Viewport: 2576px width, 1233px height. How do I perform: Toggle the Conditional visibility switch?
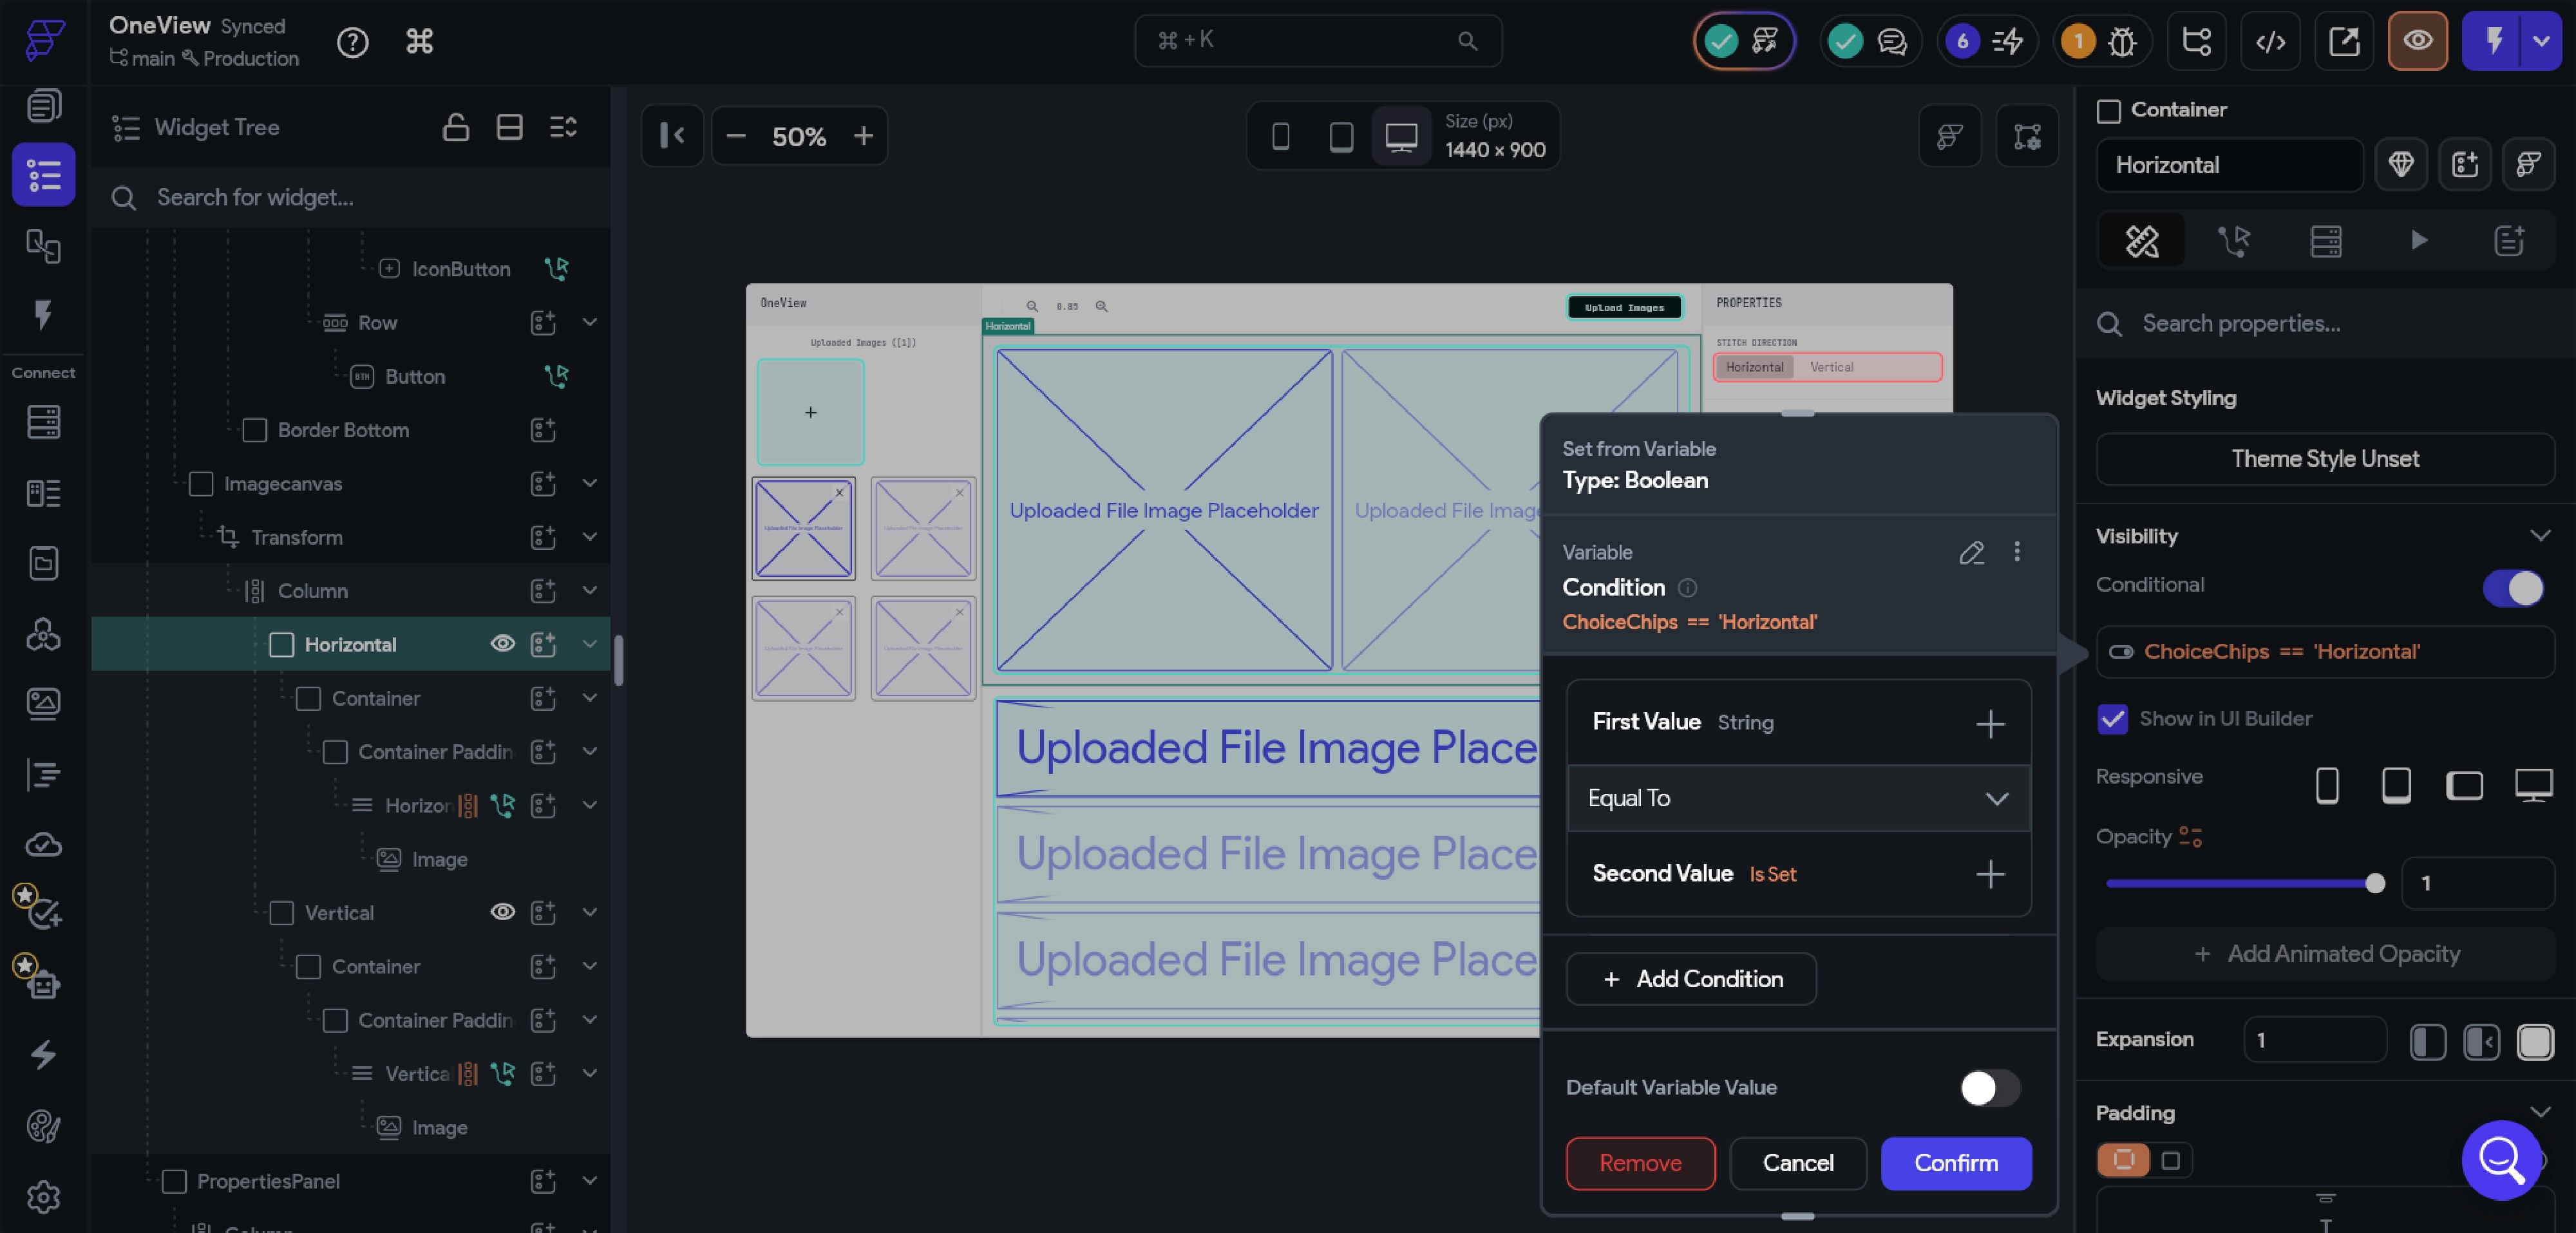2513,587
